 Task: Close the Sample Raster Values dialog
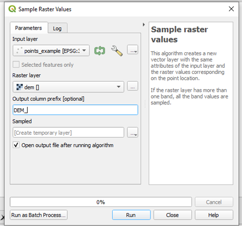(x=231, y=9)
